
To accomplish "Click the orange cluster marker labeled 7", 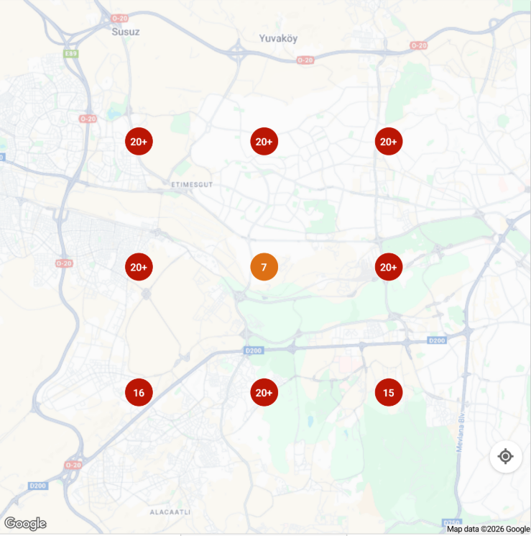I will (264, 267).
